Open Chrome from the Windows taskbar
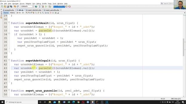Viewport: 186px width, 104px height. (x=78, y=102)
